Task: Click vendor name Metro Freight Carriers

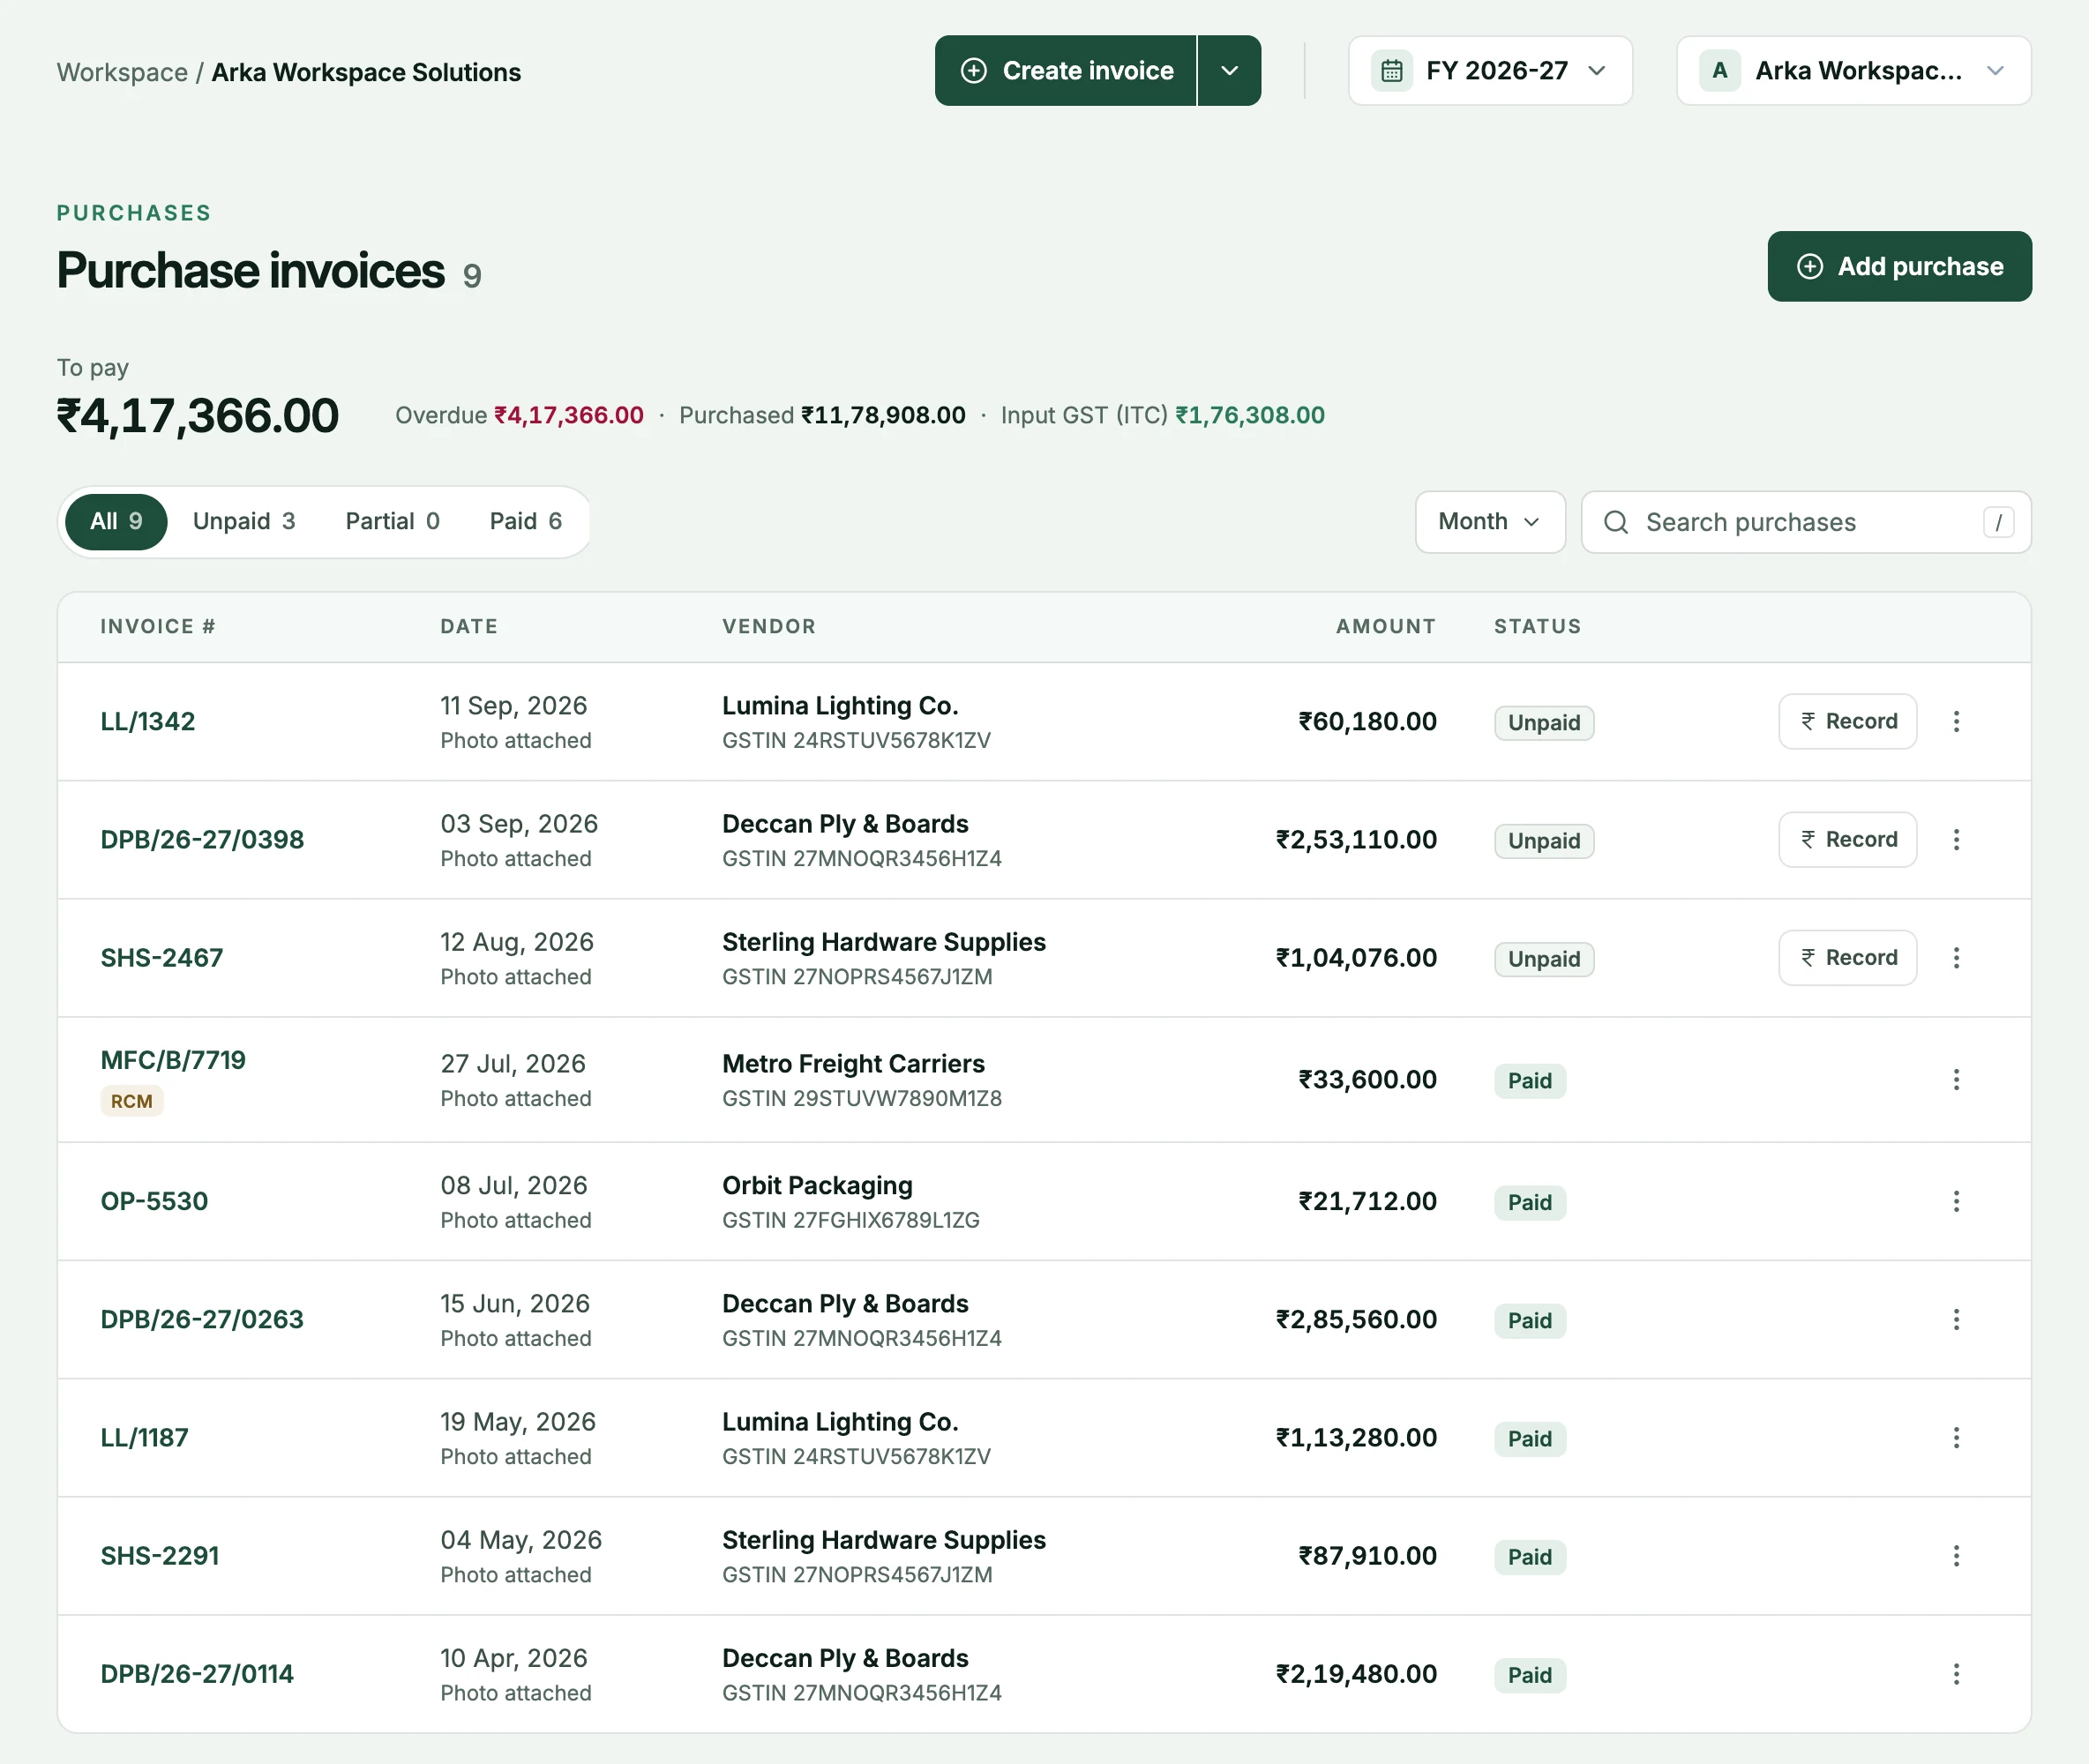Action: pos(853,1063)
